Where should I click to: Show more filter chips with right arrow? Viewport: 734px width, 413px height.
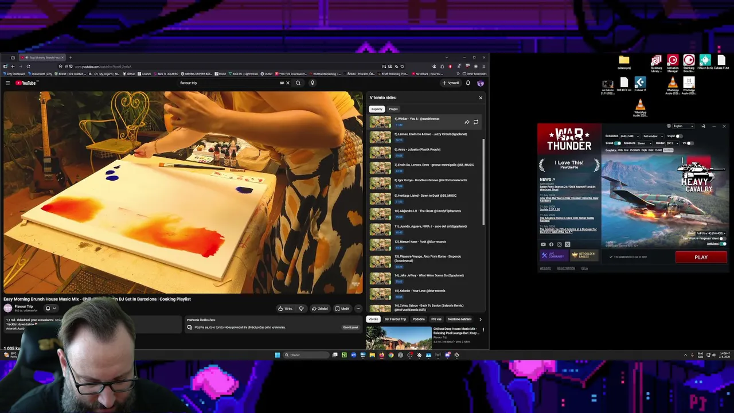(x=480, y=320)
